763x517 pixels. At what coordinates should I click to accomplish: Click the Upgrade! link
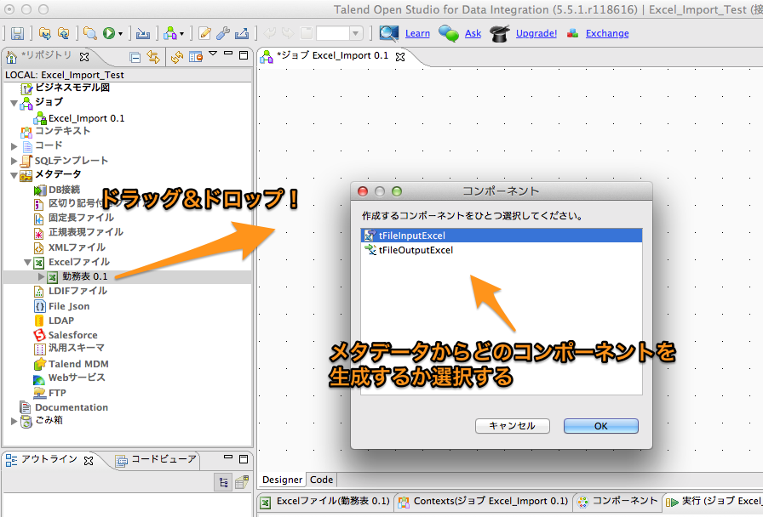536,33
